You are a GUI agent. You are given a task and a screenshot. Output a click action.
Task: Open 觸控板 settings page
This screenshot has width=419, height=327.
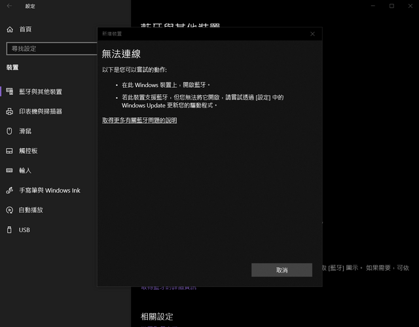click(28, 151)
